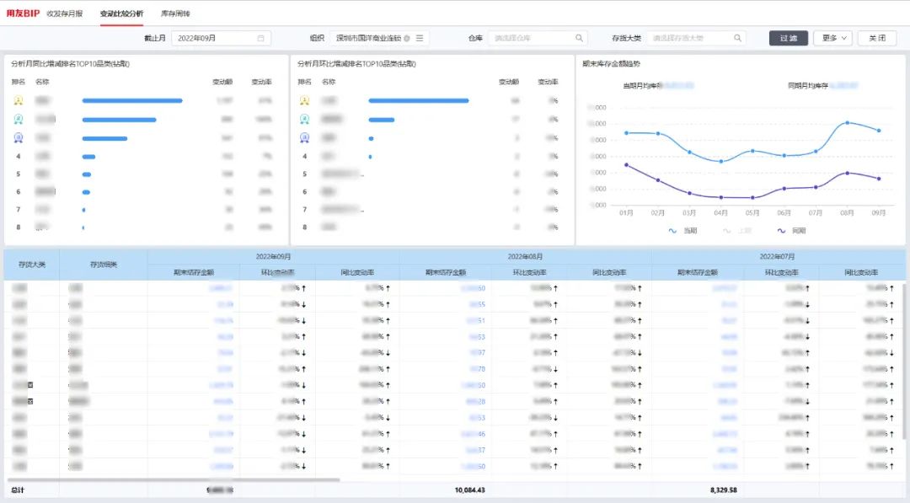Click the 当期 line point at 04月

coord(720,161)
